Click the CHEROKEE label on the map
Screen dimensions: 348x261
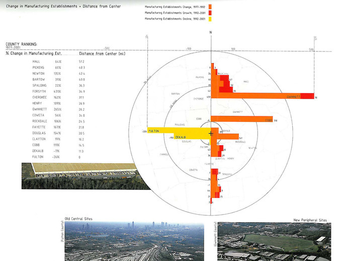(199, 99)
